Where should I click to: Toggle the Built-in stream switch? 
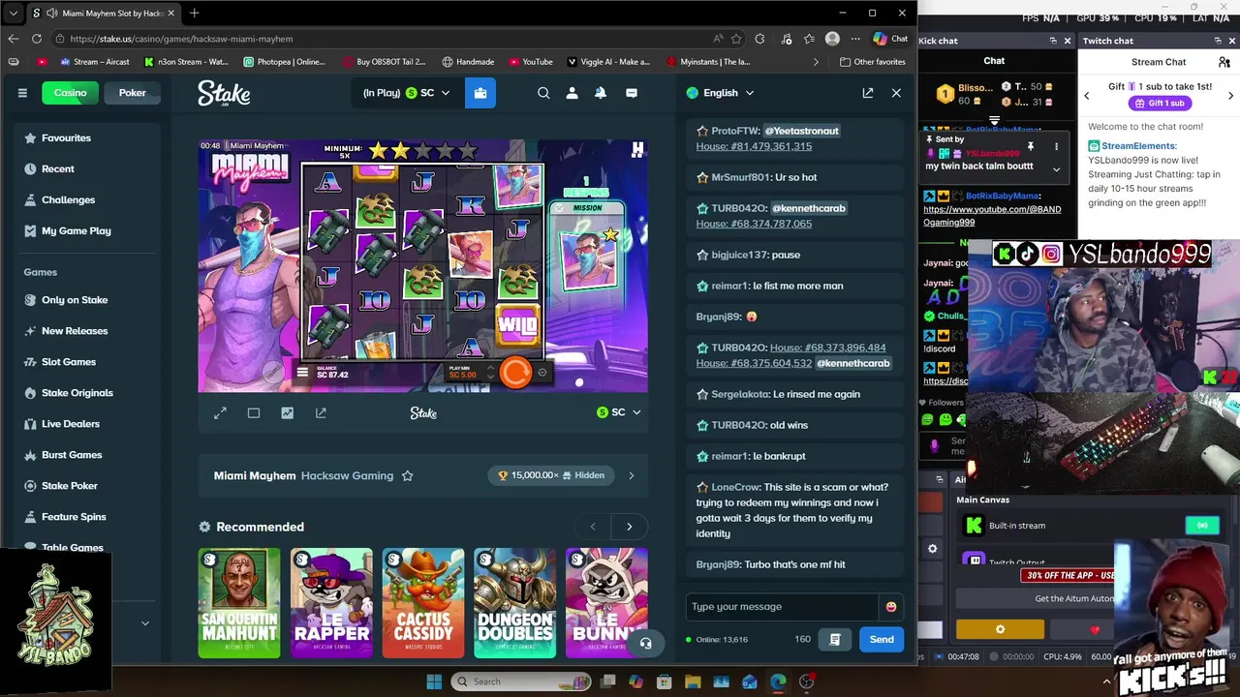(1202, 526)
